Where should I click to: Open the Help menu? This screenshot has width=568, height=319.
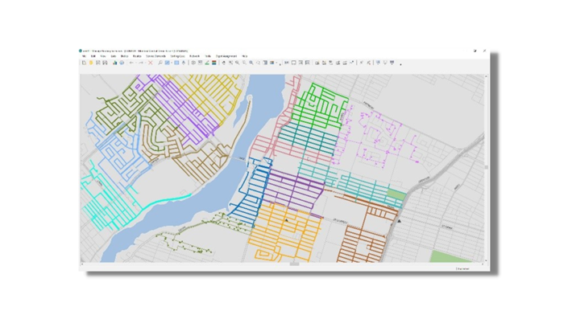point(244,56)
